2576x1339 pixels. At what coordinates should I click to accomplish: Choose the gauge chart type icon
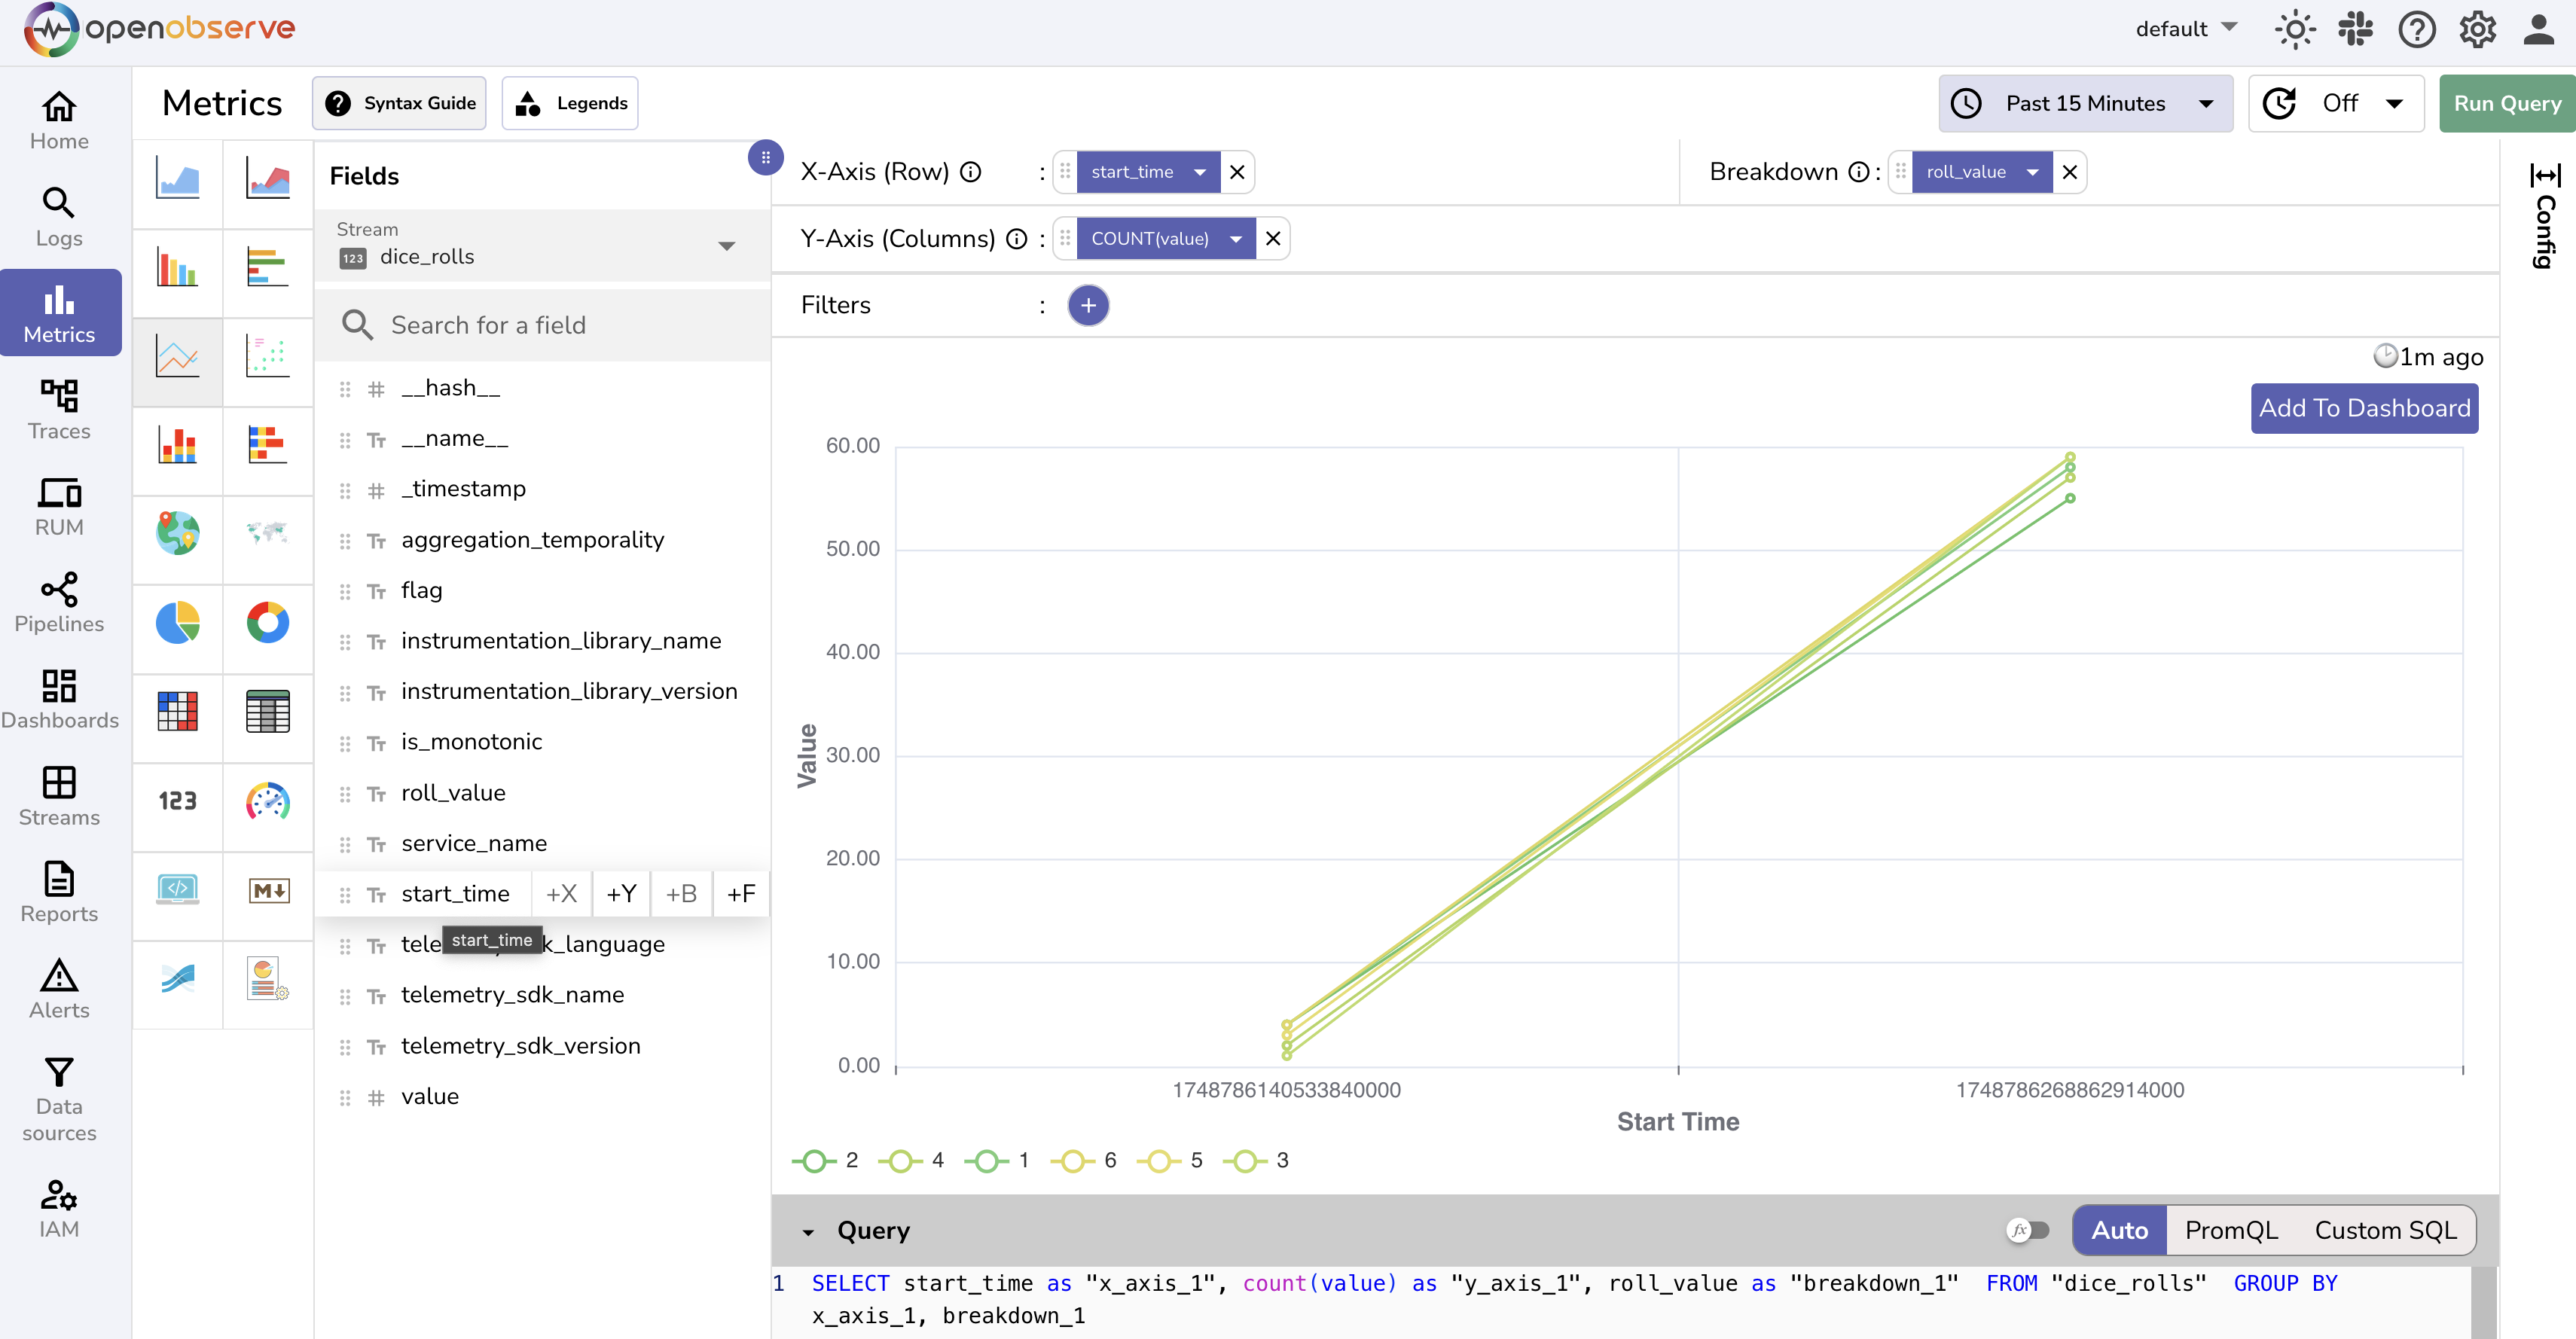[x=267, y=800]
